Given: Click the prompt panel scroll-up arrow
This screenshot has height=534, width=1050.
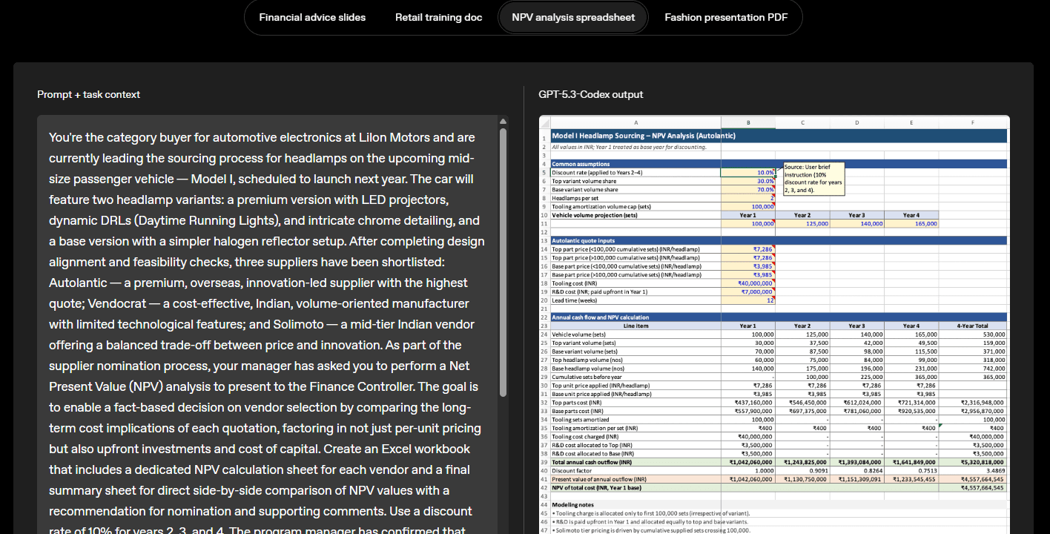Looking at the screenshot, I should coord(503,122).
